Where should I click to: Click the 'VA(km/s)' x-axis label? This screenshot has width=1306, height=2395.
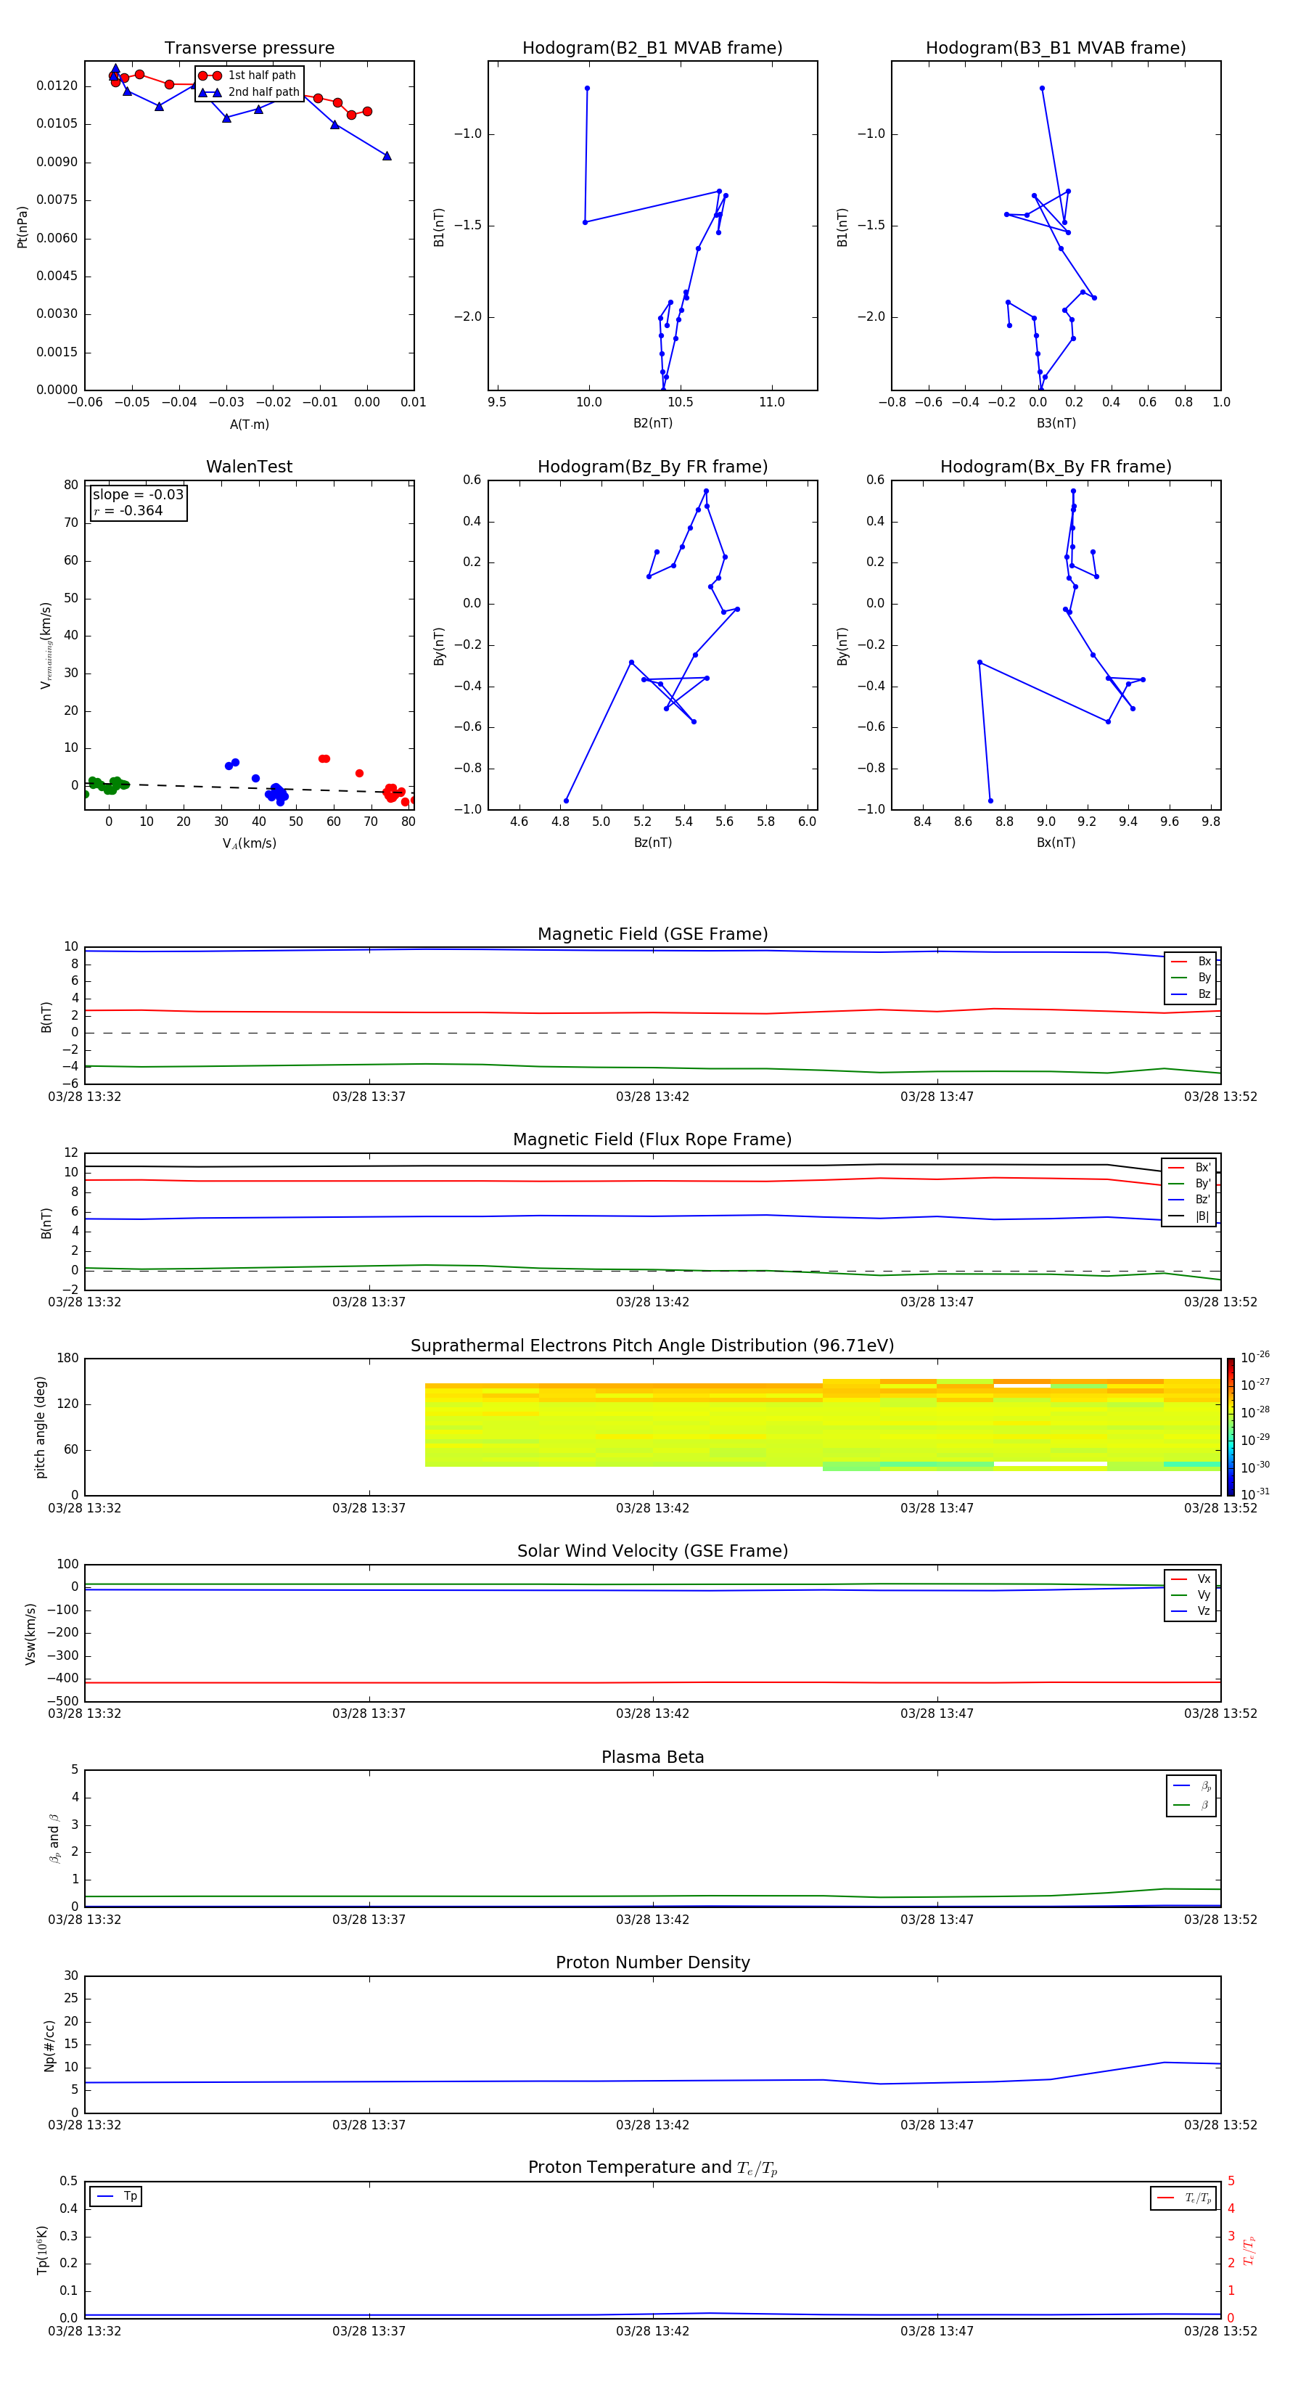pos(249,843)
